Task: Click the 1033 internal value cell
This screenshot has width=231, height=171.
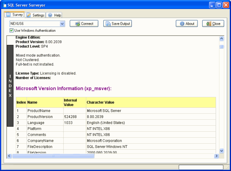Action: coord(75,123)
